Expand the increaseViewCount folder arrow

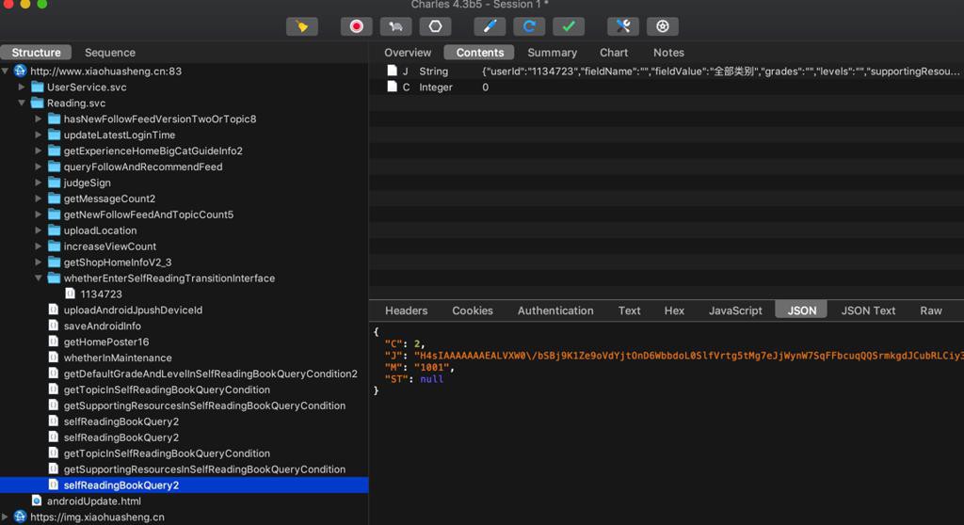[x=38, y=246]
